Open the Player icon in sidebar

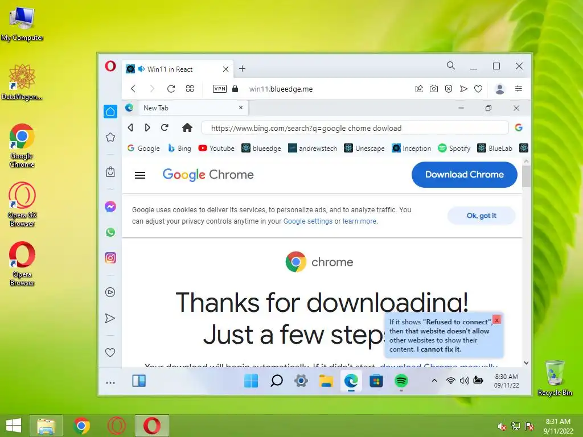coord(110,292)
